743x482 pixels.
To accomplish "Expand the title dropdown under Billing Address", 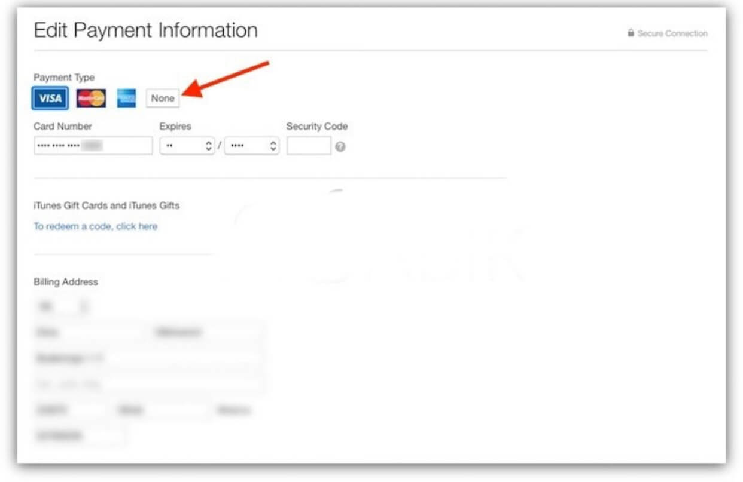I will point(62,306).
